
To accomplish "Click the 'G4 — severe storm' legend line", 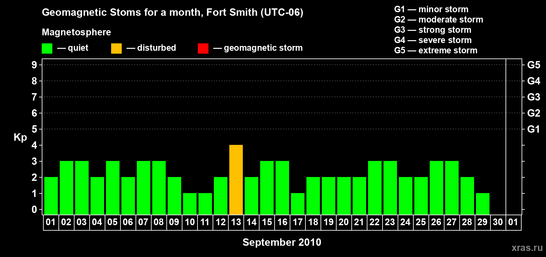I will 433,40.
